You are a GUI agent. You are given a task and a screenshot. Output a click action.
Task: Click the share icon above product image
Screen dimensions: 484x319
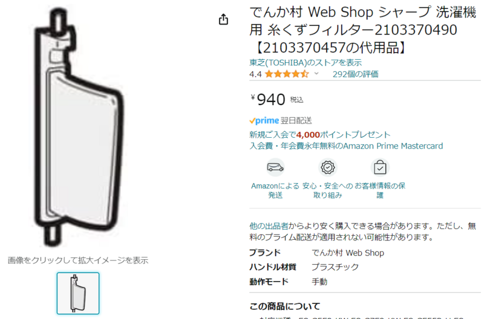coord(223,19)
